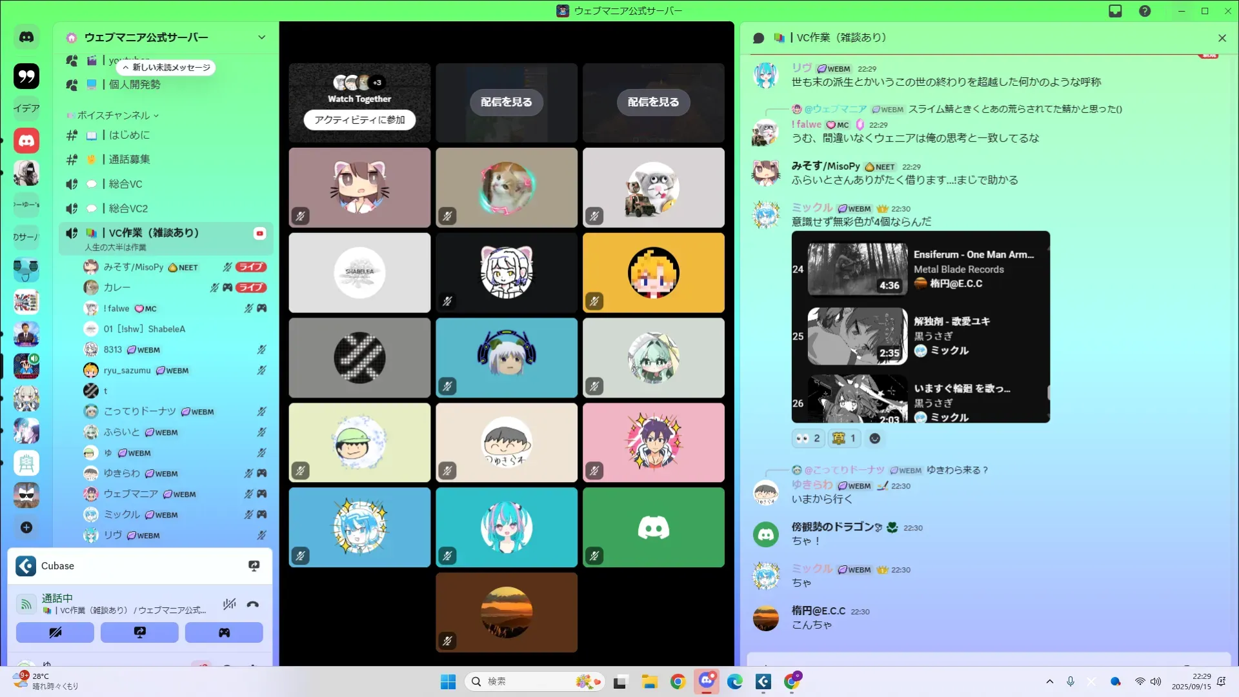Open the 総合VC voice channel
The height and width of the screenshot is (697, 1239).
(125, 184)
